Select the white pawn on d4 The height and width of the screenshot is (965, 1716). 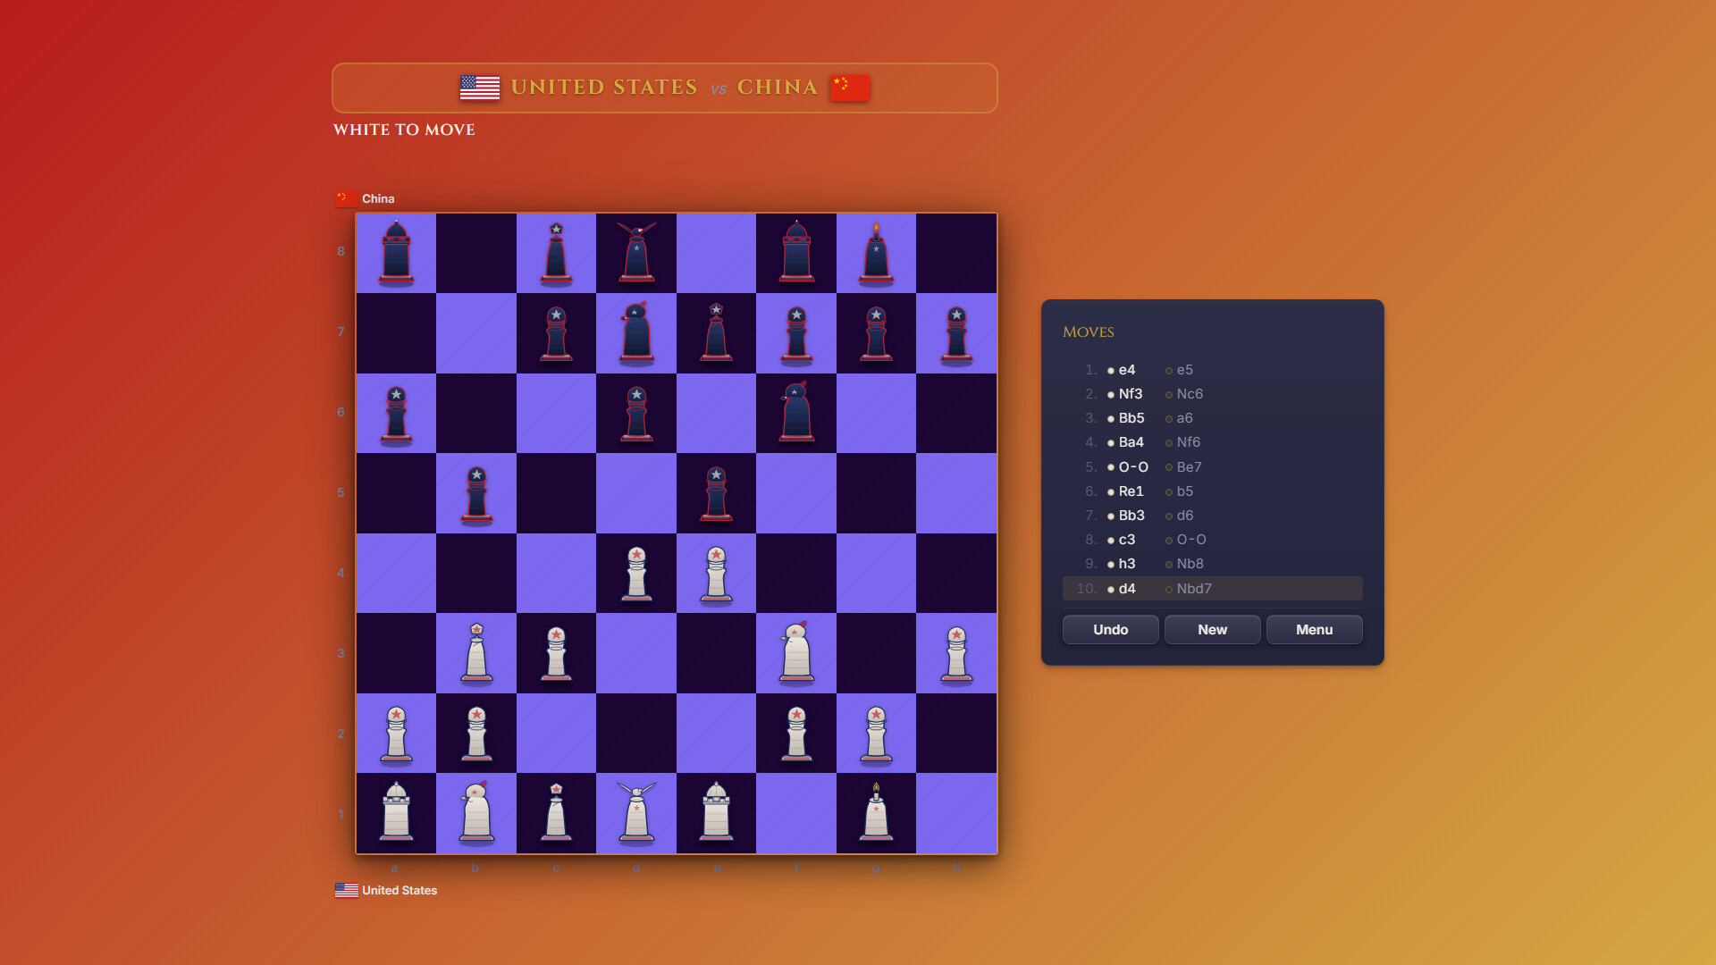click(637, 573)
